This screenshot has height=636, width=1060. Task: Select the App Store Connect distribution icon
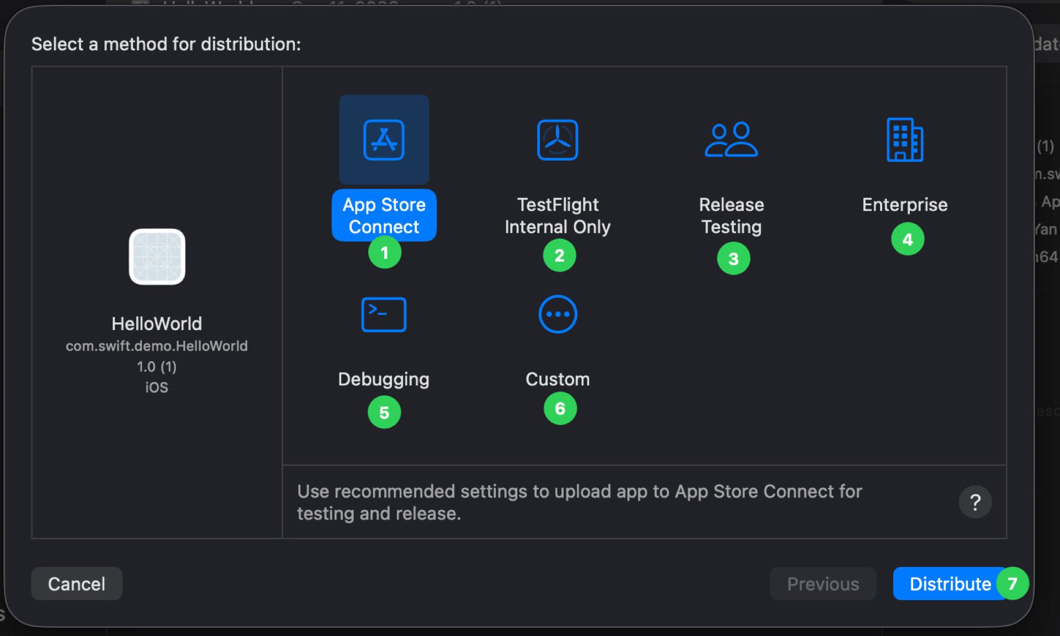point(384,140)
